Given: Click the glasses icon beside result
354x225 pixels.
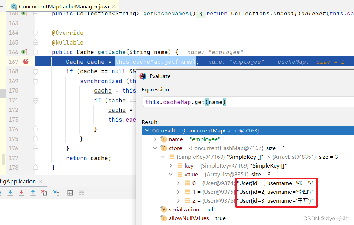Looking at the screenshot, I should pos(156,131).
